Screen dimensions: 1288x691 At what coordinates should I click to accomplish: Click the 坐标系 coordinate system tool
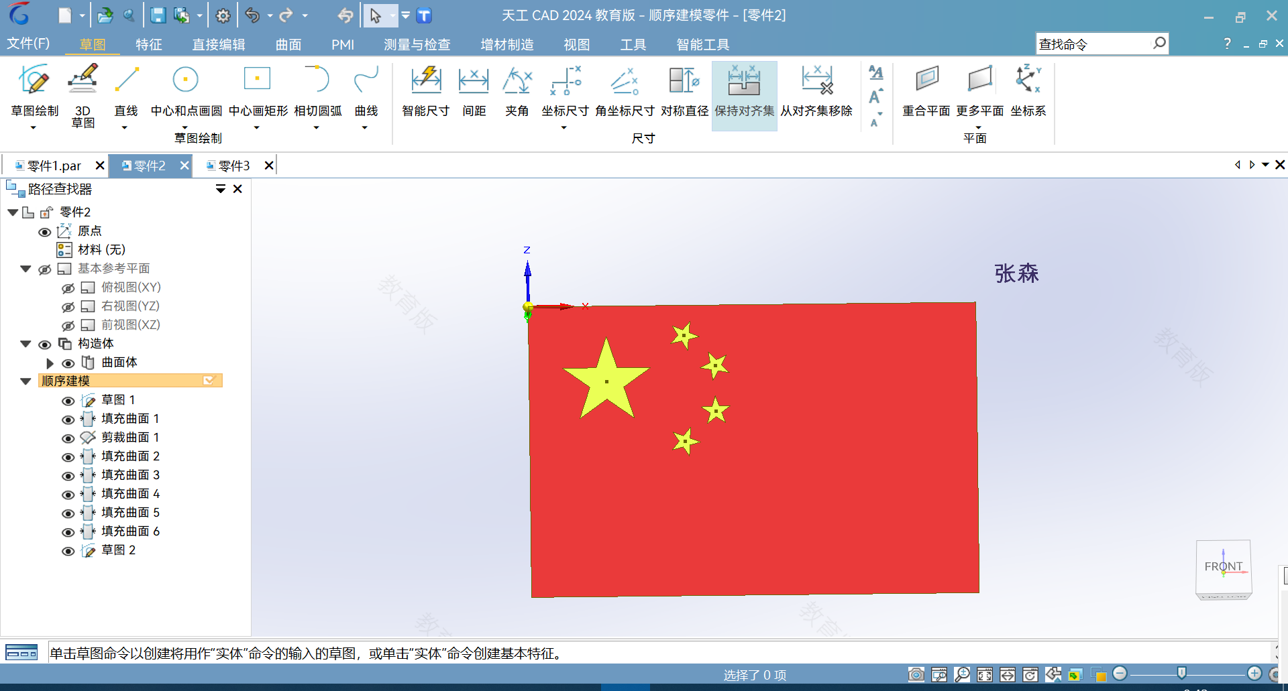[1028, 91]
